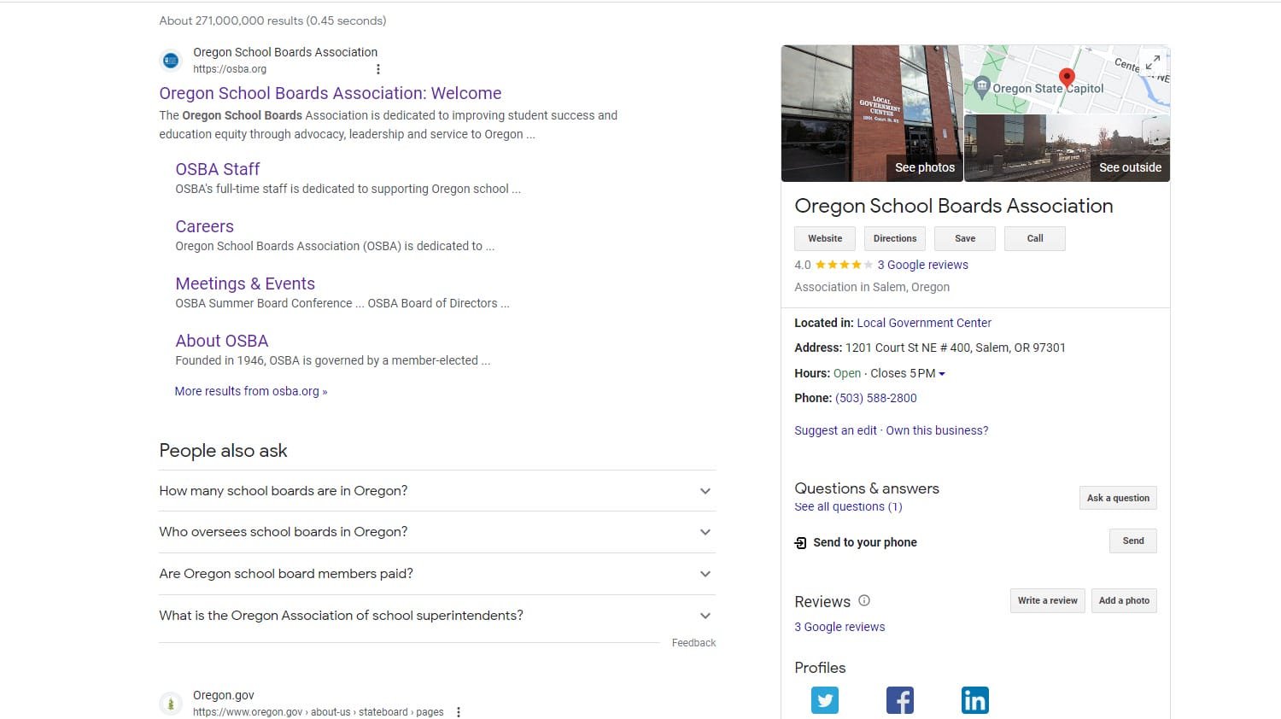Click the Oregon.gov result favicon
The height and width of the screenshot is (719, 1281).
click(x=171, y=703)
